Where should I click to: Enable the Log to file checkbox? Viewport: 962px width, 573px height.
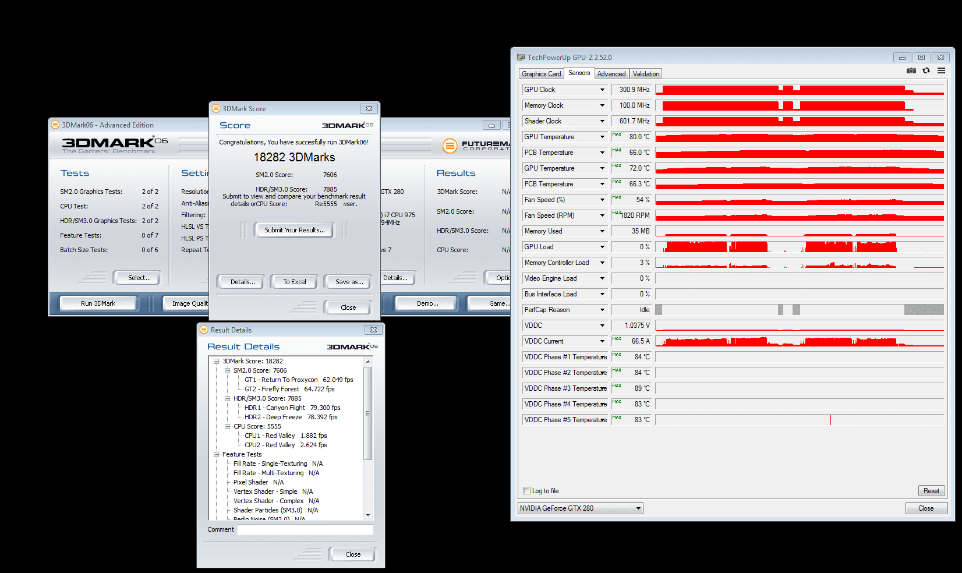(526, 490)
